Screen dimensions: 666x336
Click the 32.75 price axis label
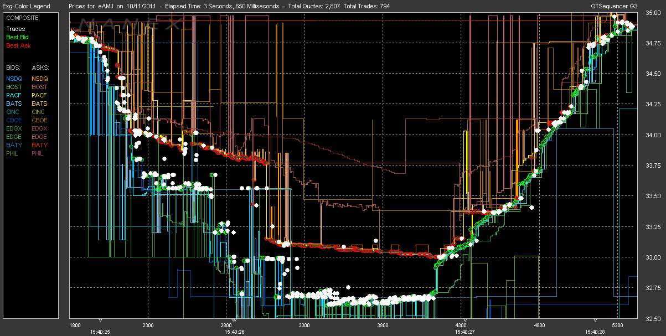pos(653,288)
